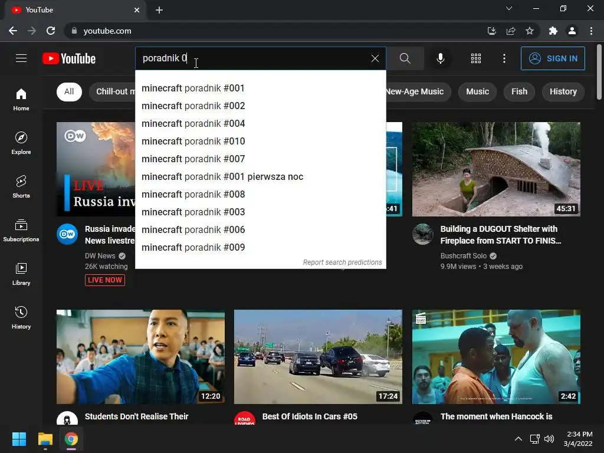Screen dimensions: 604x453
Task: Choose suggestion minecraft poradnik #010
Action: click(260, 142)
